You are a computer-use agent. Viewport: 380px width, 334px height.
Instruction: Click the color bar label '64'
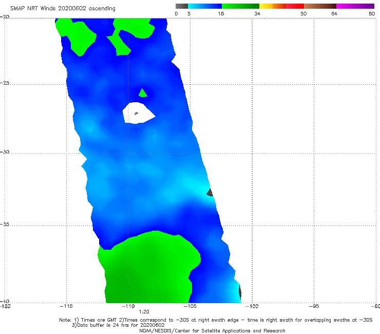tap(334, 14)
